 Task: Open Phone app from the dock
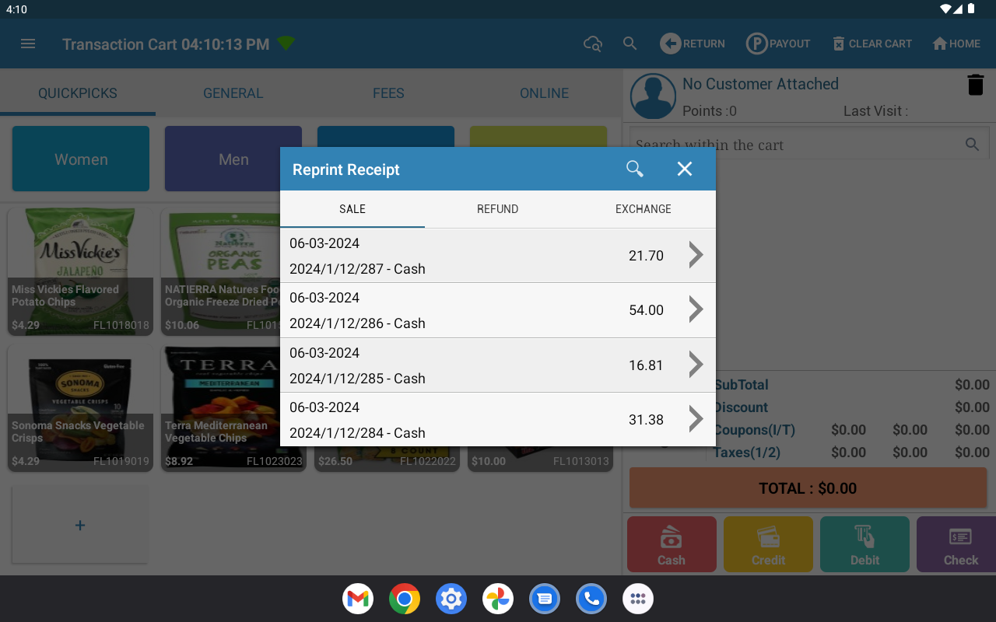pos(591,599)
